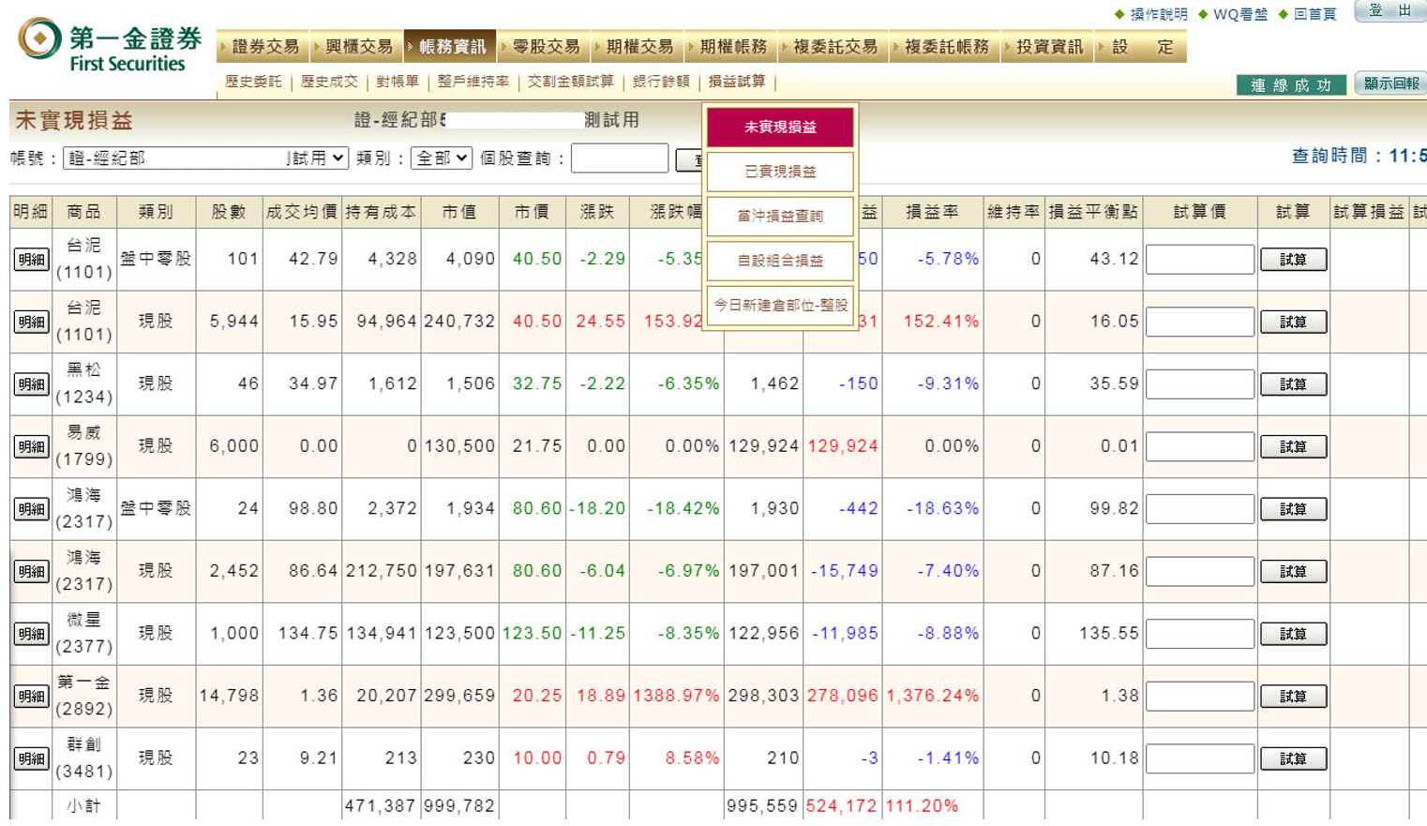1427x826 pixels.
Task: Click the 登出 logout button
Action: tap(1390, 11)
